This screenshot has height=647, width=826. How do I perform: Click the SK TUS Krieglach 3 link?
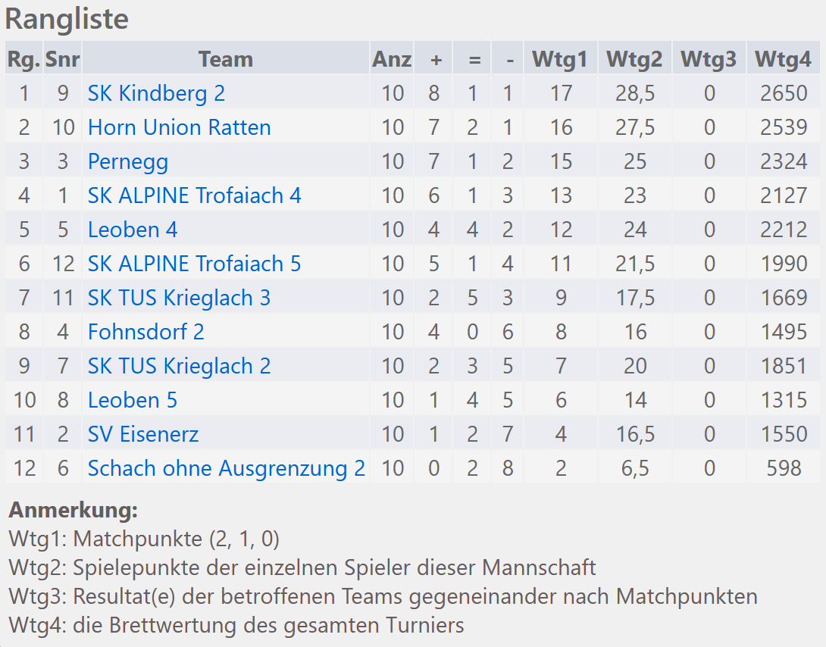[x=179, y=298]
